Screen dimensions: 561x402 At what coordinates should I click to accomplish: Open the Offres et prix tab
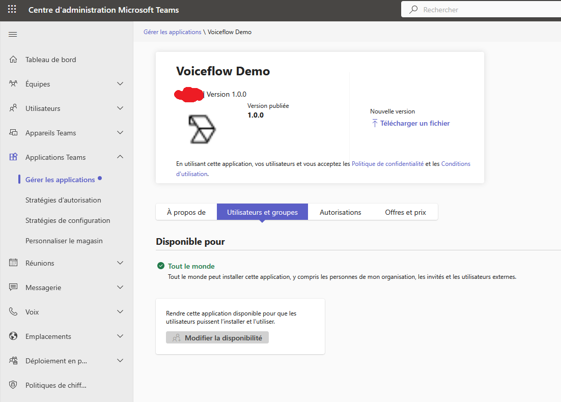[405, 212]
